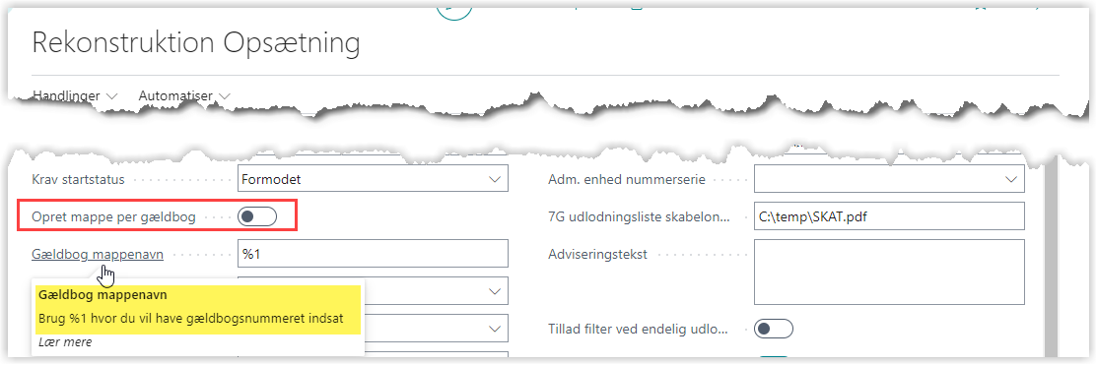Click the C:\temp\SKAT.pdf template field

coord(889,216)
